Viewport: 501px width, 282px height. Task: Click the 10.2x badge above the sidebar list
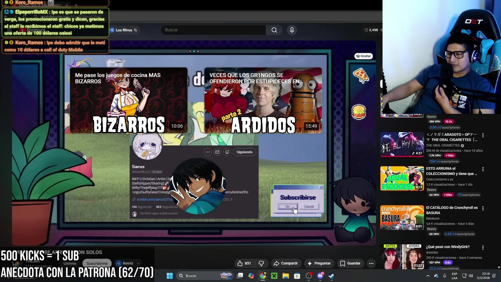[x=449, y=121]
